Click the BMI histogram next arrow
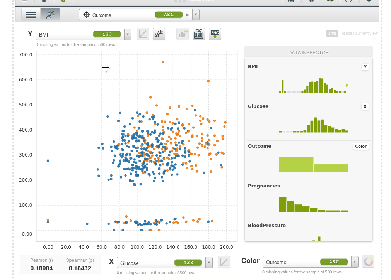This screenshot has width=391, height=280. coord(347,85)
